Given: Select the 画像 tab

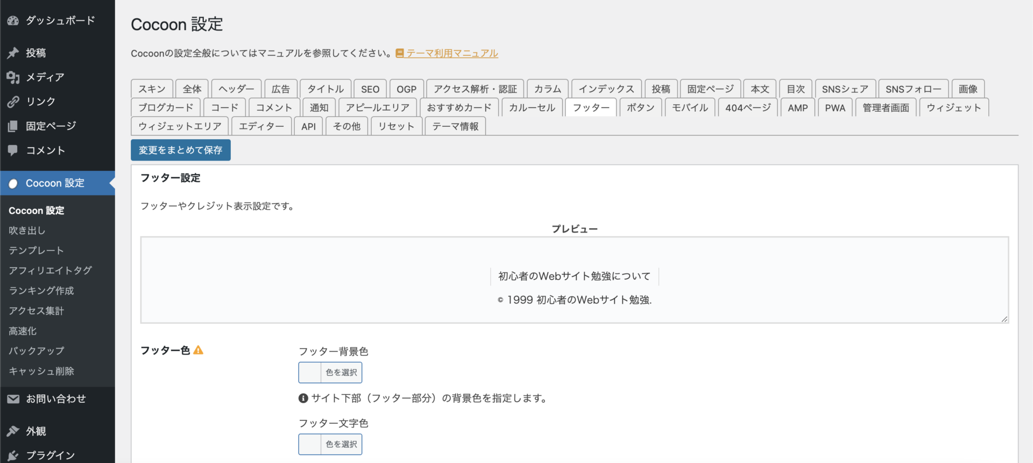Looking at the screenshot, I should (x=968, y=89).
